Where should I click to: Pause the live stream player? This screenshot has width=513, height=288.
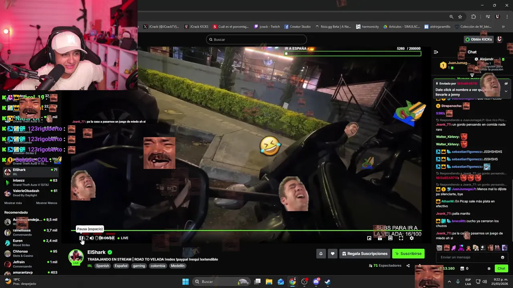pyautogui.click(x=81, y=238)
